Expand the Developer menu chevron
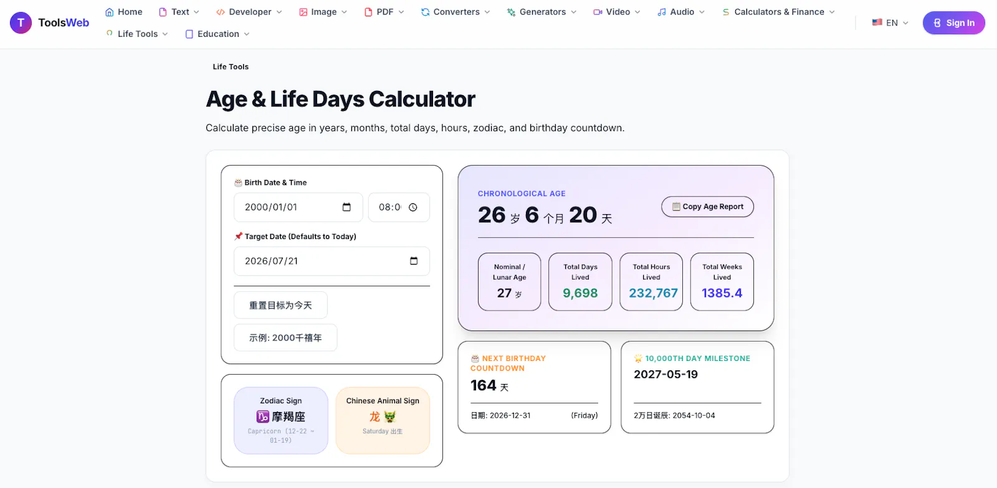 [279, 12]
